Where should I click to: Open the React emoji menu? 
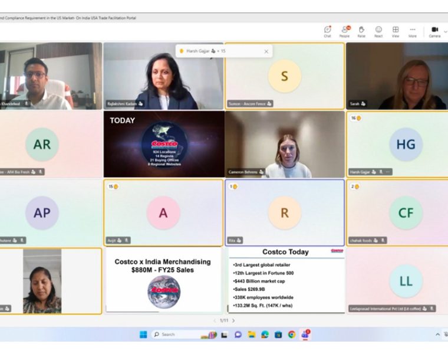coord(378,31)
